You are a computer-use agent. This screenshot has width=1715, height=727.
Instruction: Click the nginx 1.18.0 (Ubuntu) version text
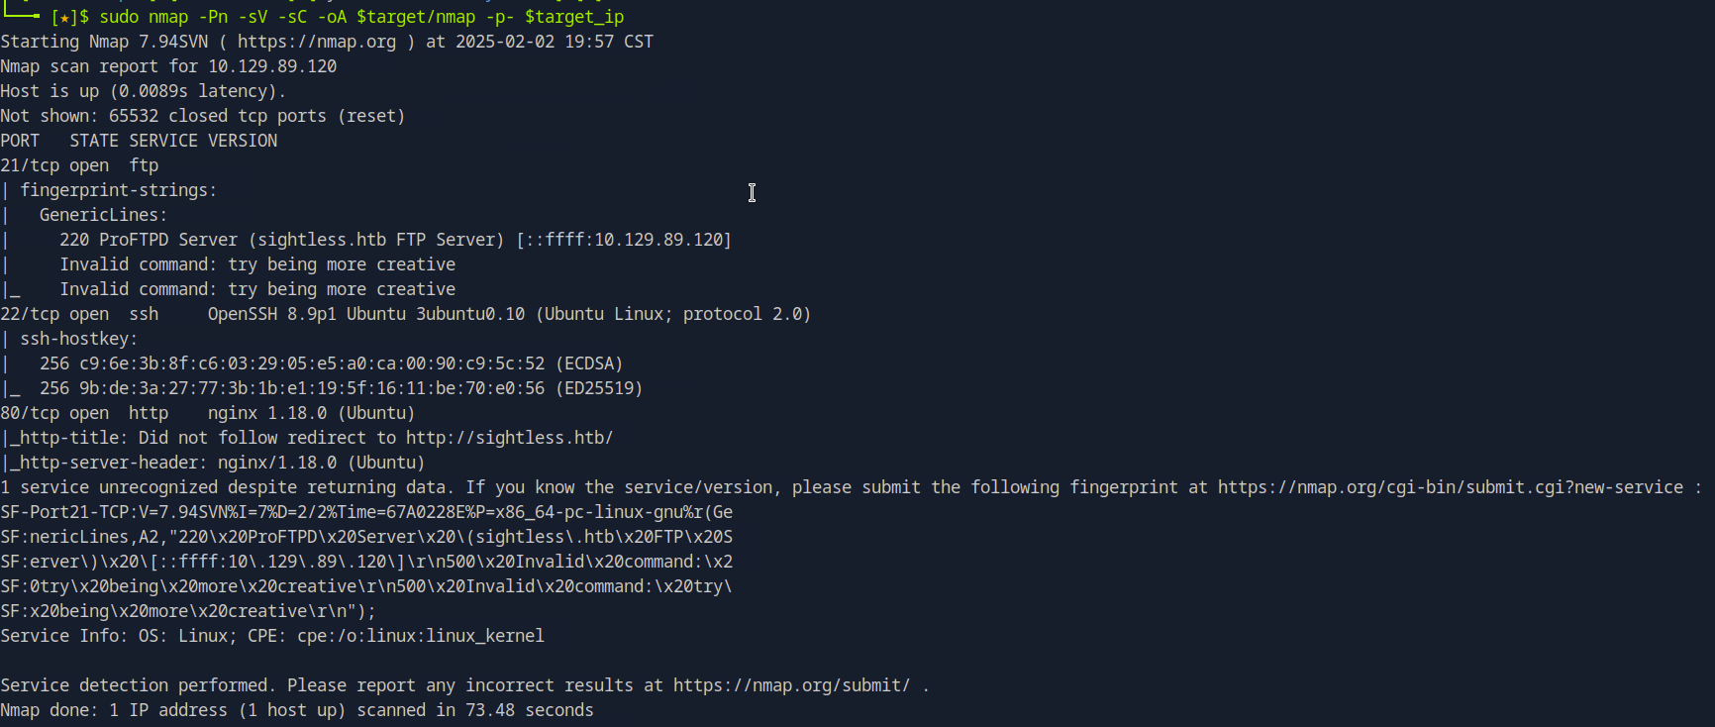point(311,413)
